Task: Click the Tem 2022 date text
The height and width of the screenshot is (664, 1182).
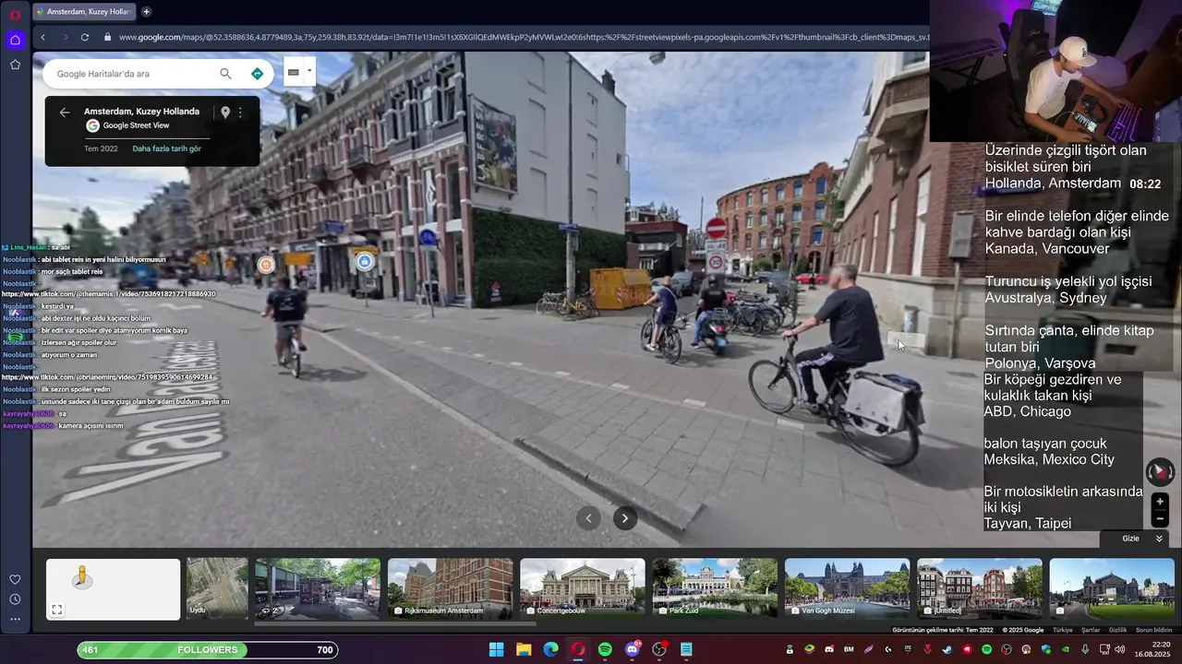Action: coord(101,148)
